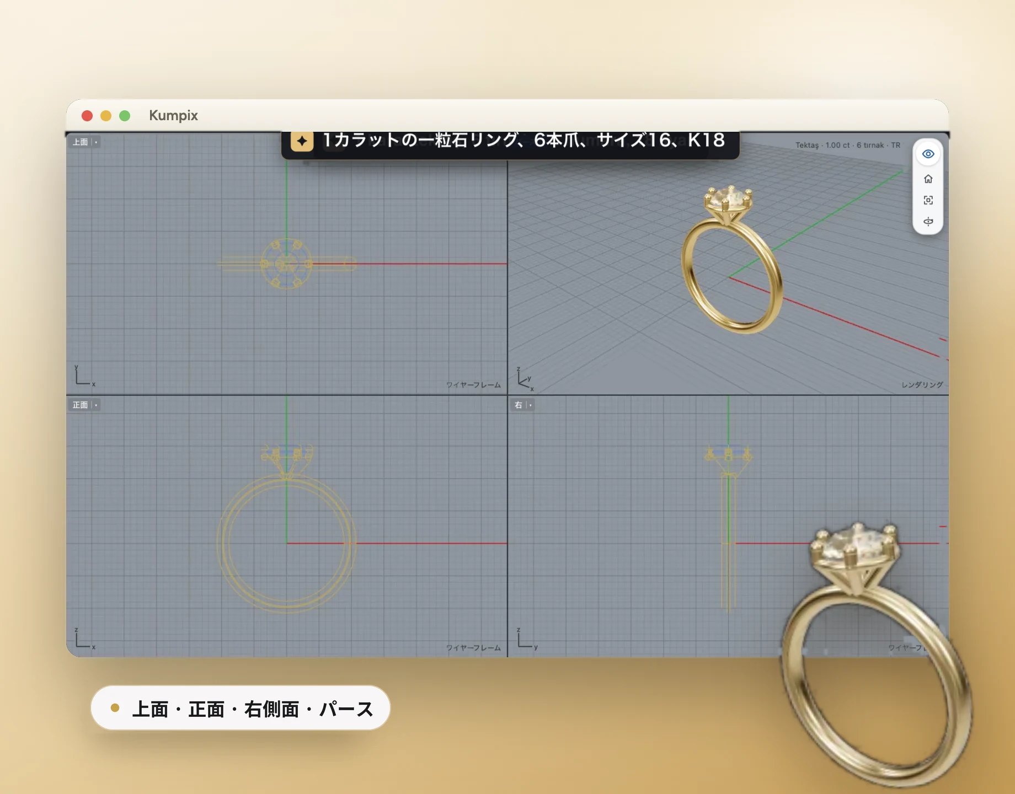This screenshot has width=1015, height=794.
Task: Open the 上面 viewport dropdown arrow
Action: click(96, 142)
